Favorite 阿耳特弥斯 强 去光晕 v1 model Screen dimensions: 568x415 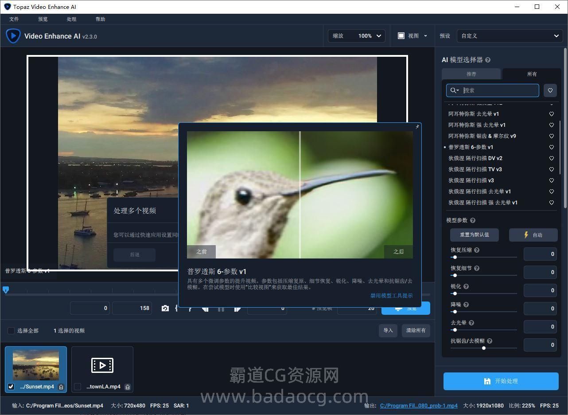coord(552,125)
